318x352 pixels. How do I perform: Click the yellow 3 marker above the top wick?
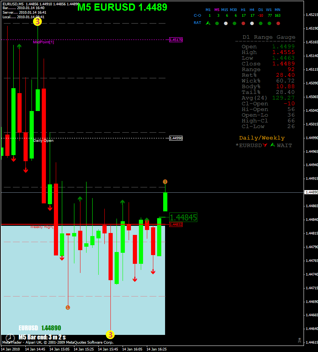click(38, 22)
